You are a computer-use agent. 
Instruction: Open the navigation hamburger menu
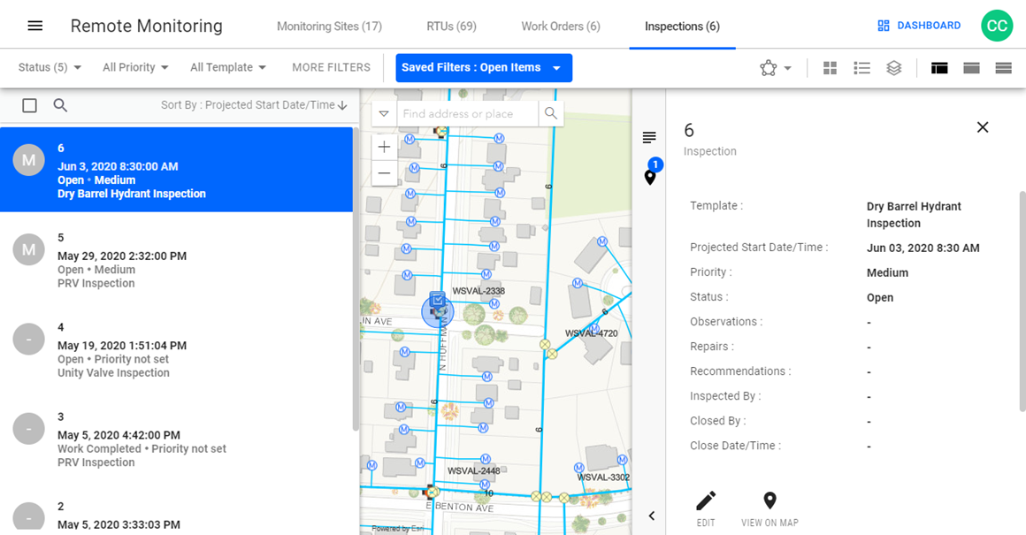pos(34,24)
